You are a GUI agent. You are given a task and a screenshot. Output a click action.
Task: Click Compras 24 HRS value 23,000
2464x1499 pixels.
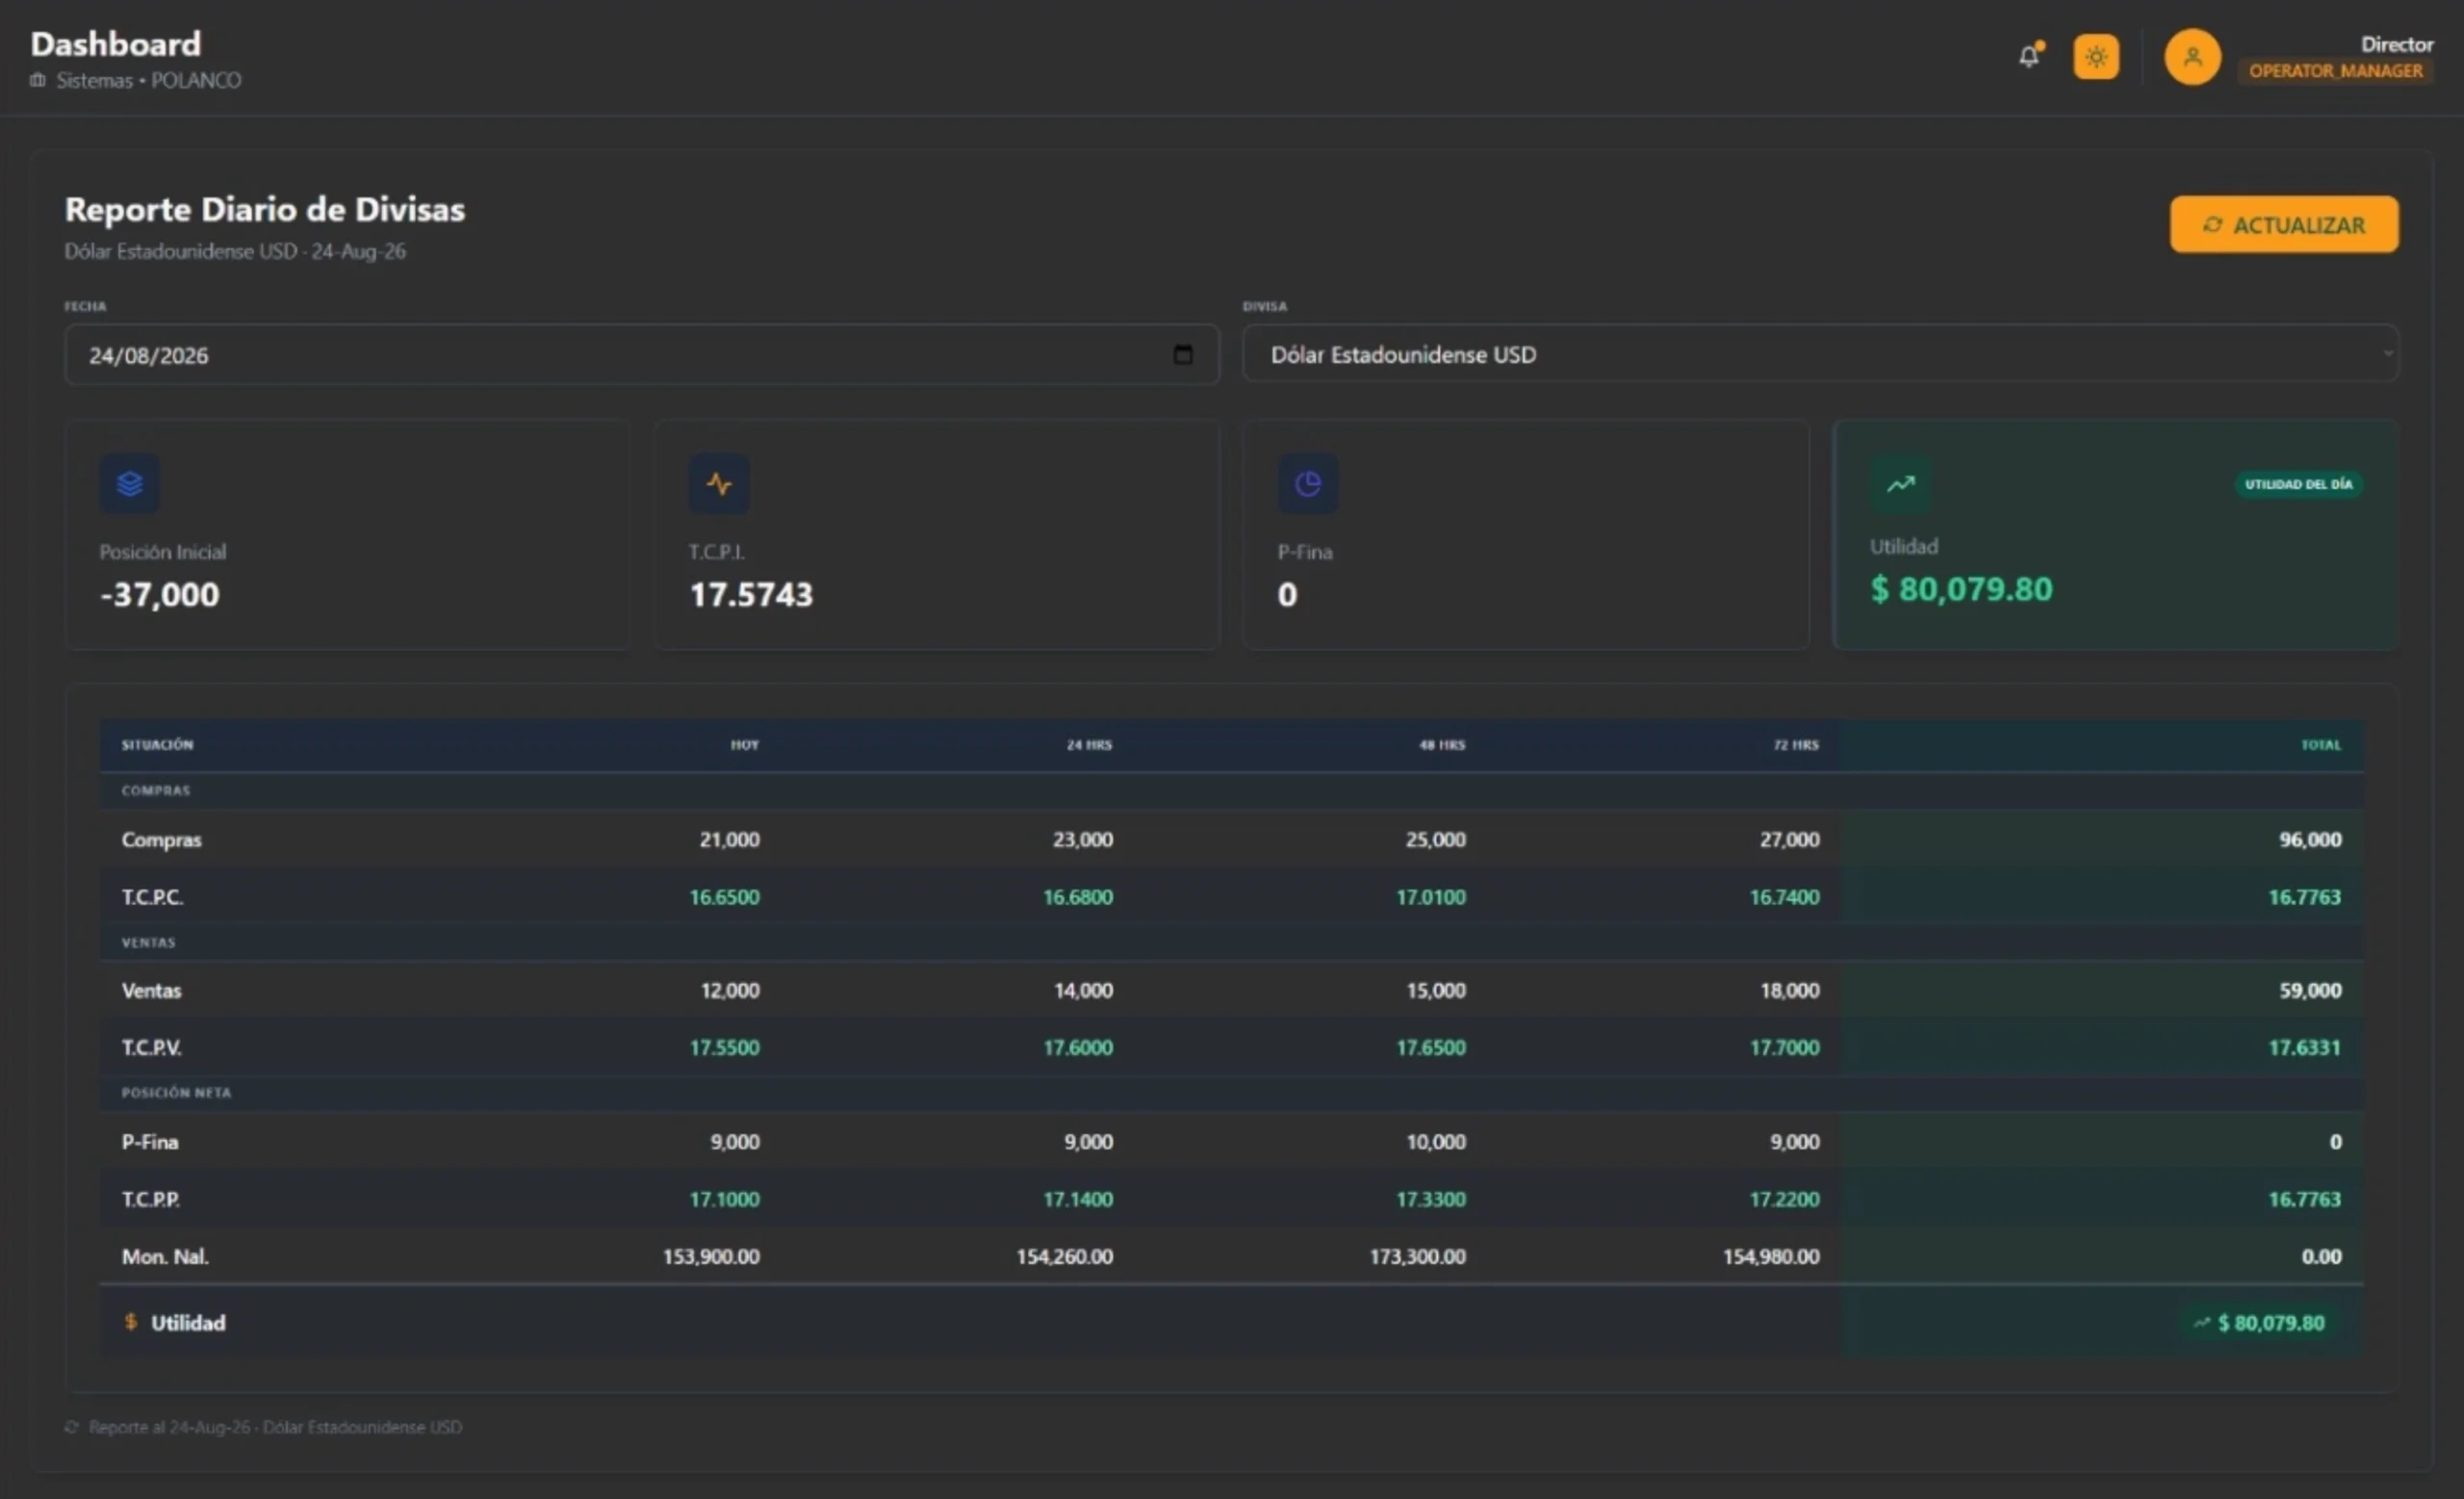tap(1083, 840)
